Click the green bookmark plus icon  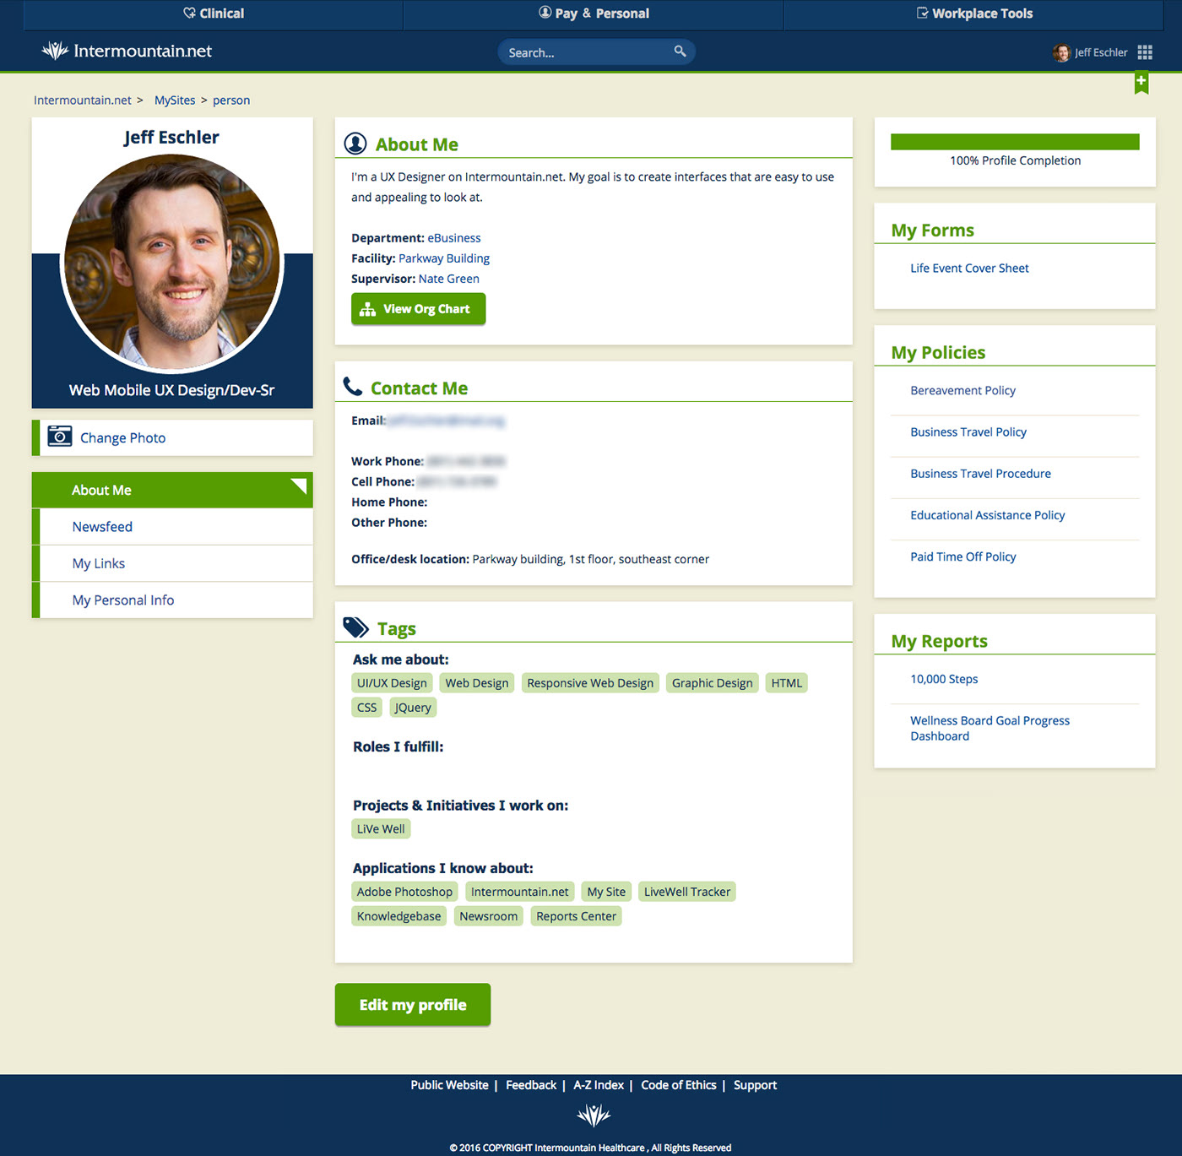click(x=1141, y=82)
